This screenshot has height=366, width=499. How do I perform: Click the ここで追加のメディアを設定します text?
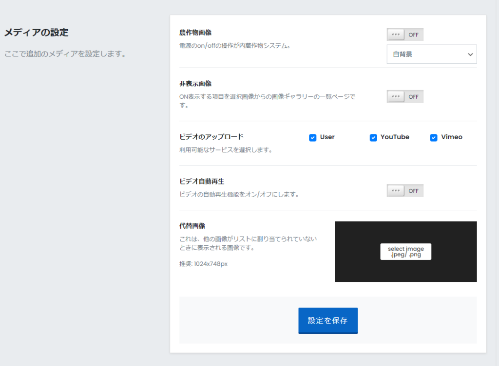(x=65, y=54)
